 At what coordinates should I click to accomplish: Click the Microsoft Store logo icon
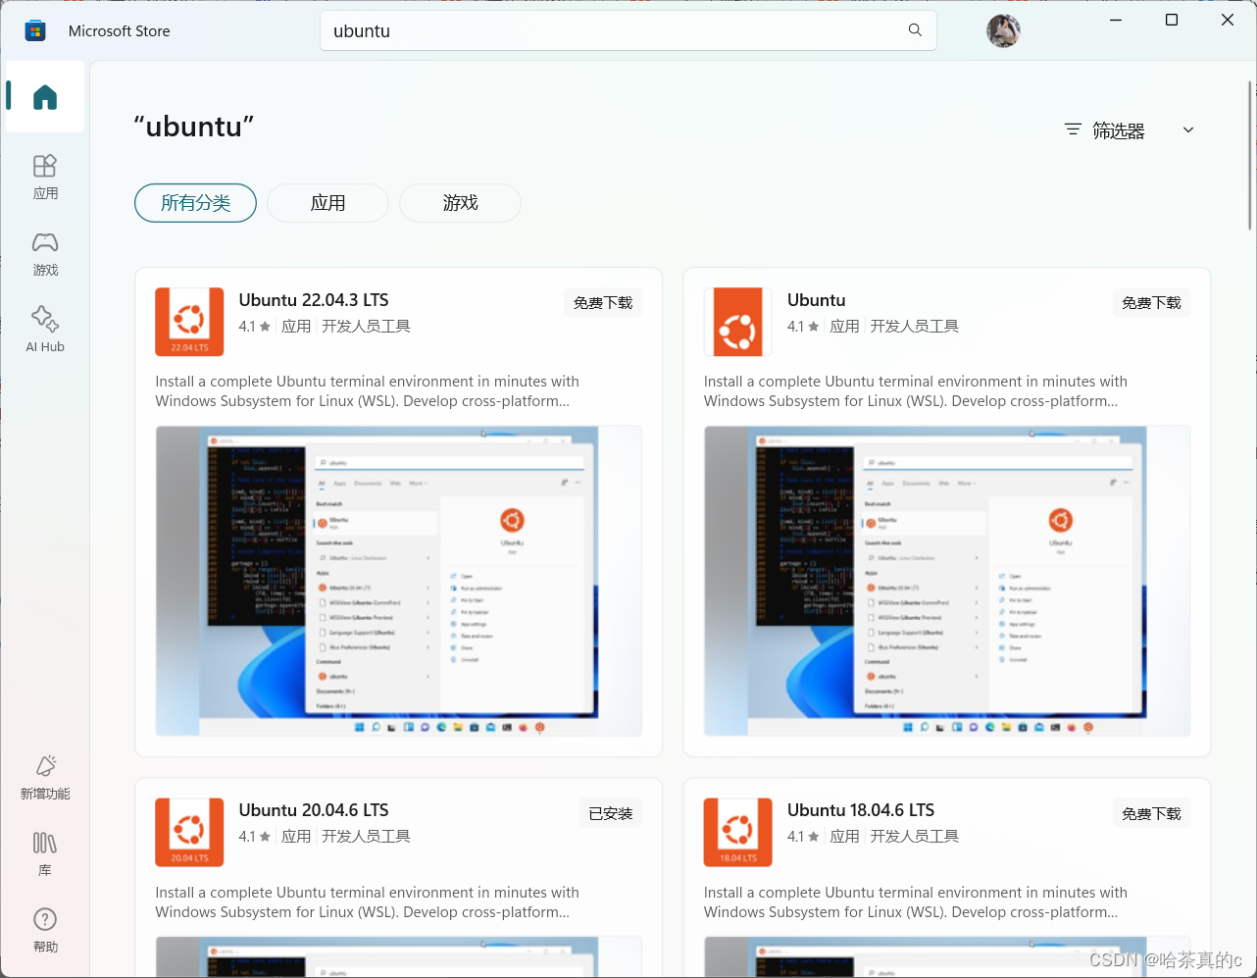(35, 30)
